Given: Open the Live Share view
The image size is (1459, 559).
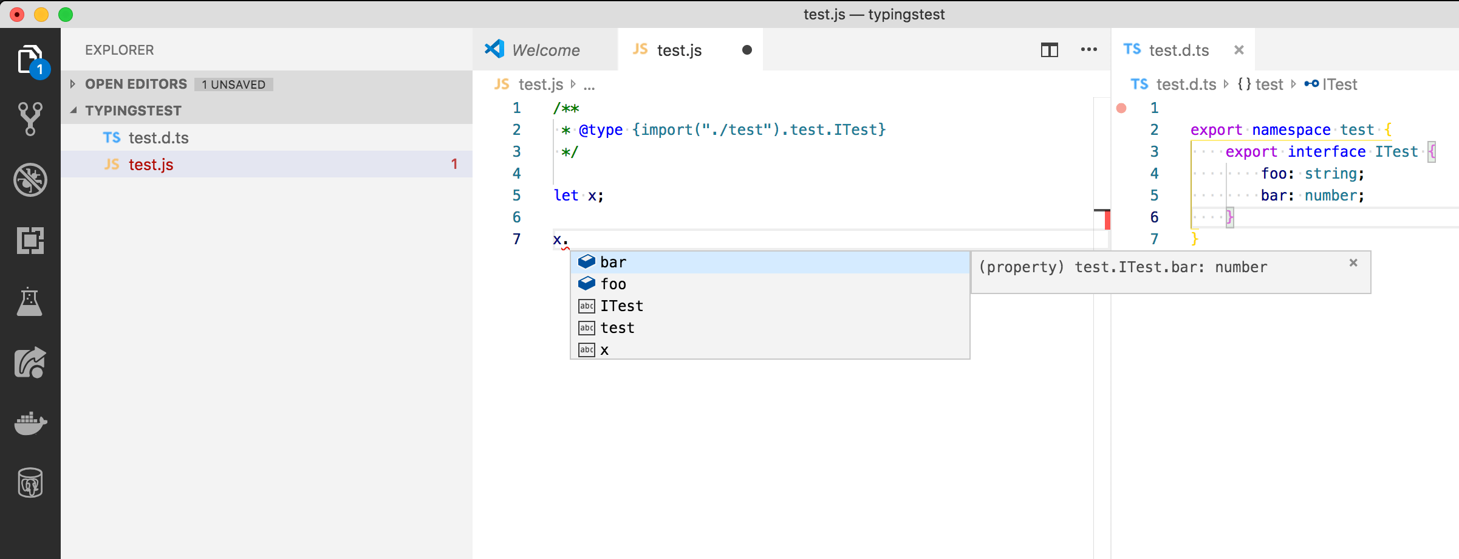Looking at the screenshot, I should click(30, 362).
